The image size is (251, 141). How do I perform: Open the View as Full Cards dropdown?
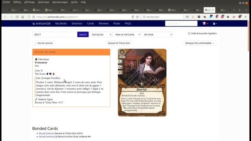[x=127, y=34]
